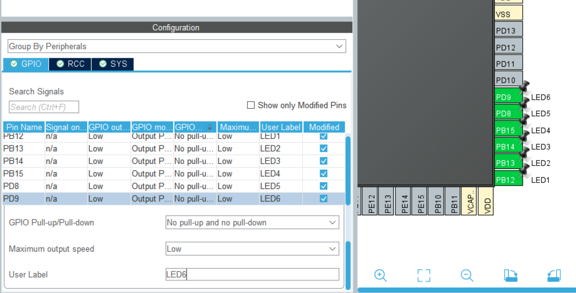Viewport: 576px width, 293px height.
Task: Toggle Modified checkbox for PB14 row
Action: click(324, 161)
